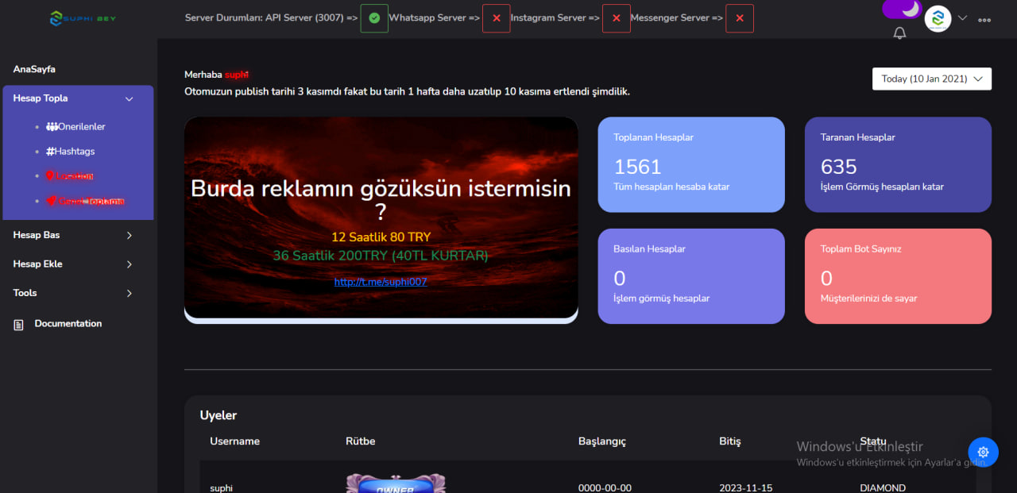Click the people icon beside Onerilenler
This screenshot has width=1017, height=493.
(52, 127)
